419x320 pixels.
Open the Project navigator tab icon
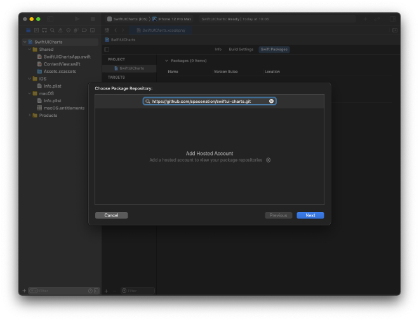pos(29,30)
